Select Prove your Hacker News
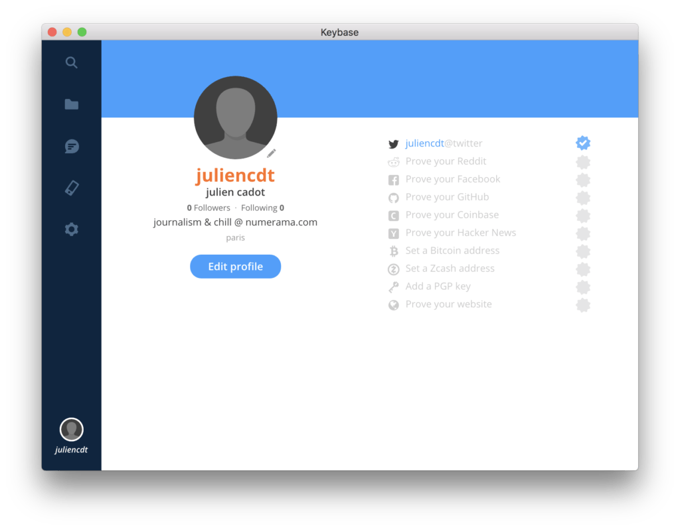This screenshot has width=680, height=530. click(x=461, y=232)
